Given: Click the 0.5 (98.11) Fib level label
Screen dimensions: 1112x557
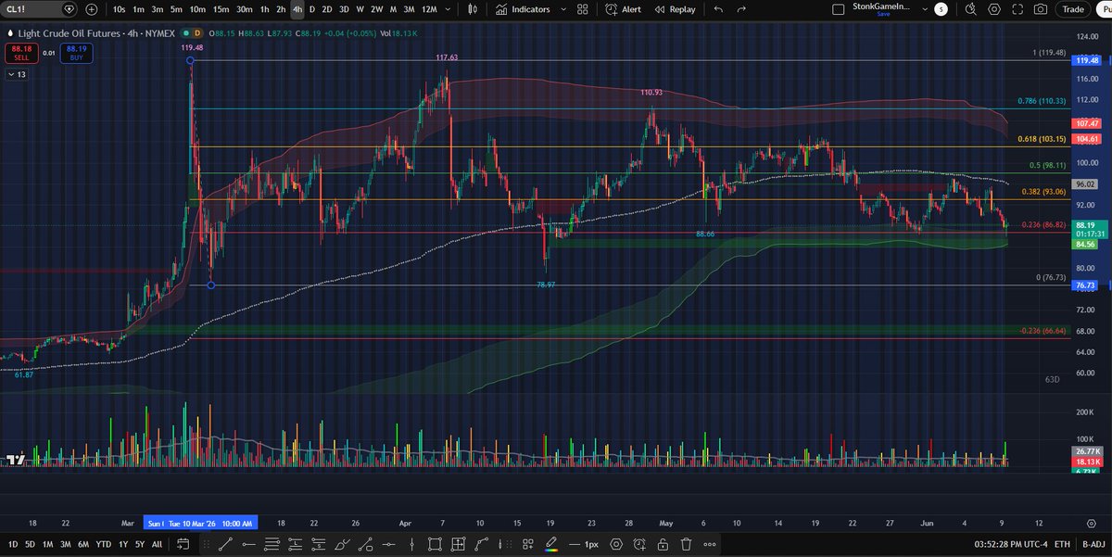Looking at the screenshot, I should pyautogui.click(x=1048, y=165).
